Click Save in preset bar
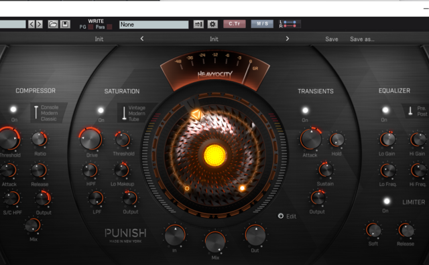The width and height of the screenshot is (429, 265). (332, 39)
